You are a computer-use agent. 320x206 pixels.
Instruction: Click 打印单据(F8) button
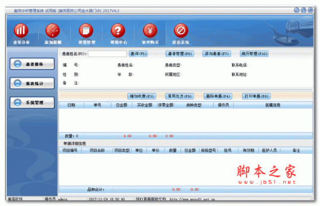(257, 96)
